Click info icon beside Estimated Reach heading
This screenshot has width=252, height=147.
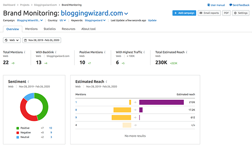point(106,81)
